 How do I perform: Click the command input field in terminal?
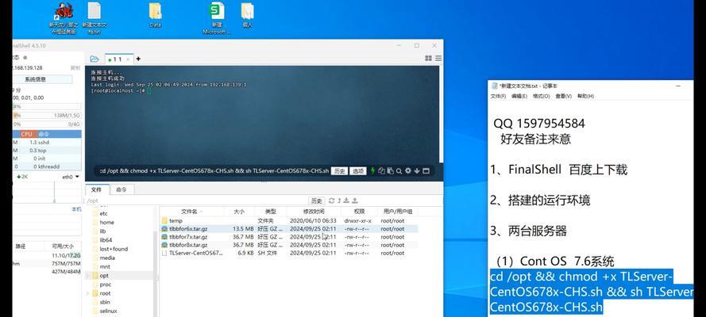click(214, 171)
